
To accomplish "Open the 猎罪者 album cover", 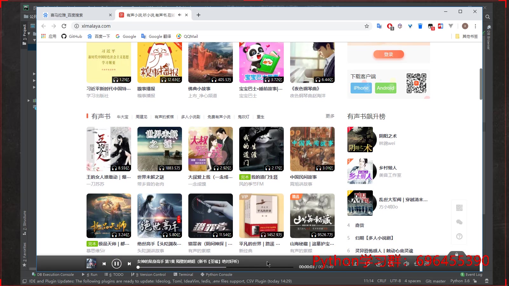I will [211, 216].
